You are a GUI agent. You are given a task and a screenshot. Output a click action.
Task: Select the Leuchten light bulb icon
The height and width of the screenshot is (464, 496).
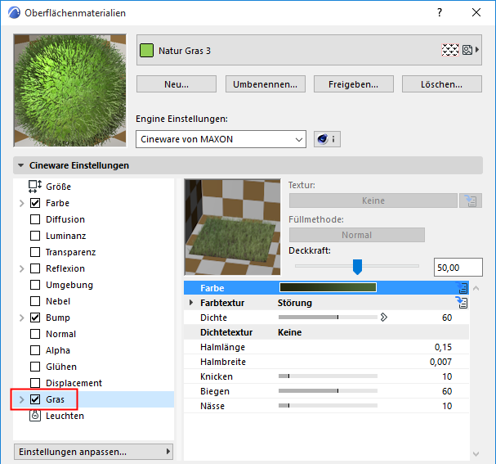[35, 416]
